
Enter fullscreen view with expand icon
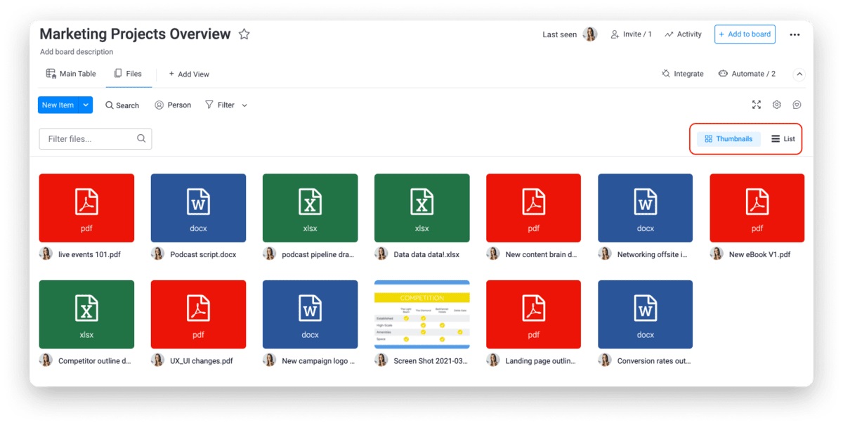click(x=757, y=105)
